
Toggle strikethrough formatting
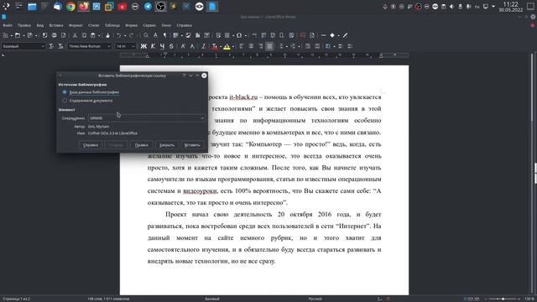(x=171, y=46)
